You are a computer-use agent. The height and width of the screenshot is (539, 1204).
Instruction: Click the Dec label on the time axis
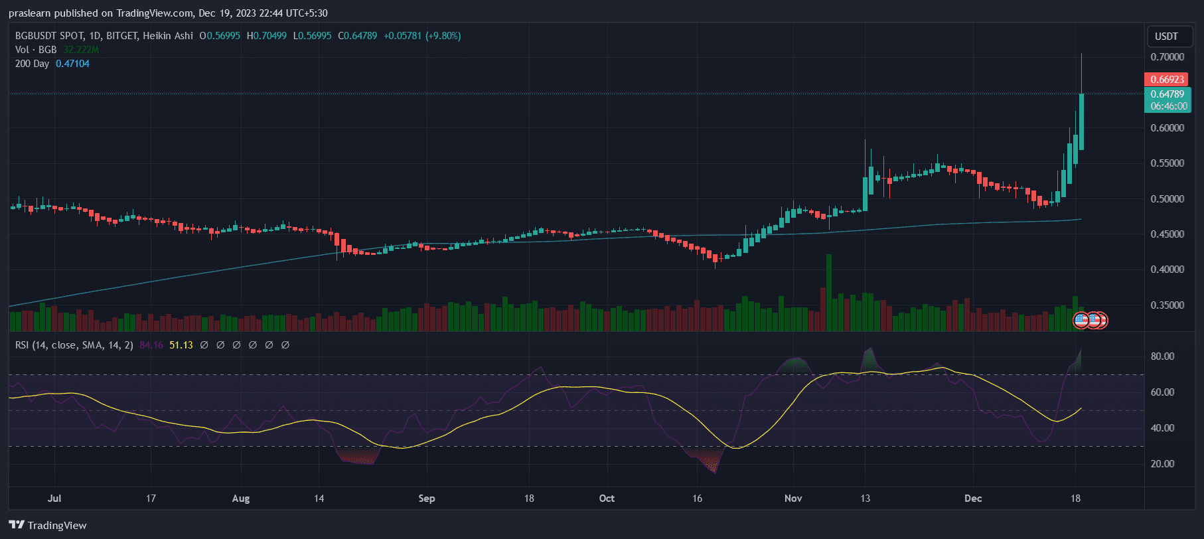(973, 499)
